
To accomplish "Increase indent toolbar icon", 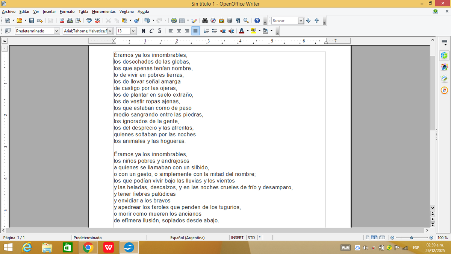I will (231, 31).
